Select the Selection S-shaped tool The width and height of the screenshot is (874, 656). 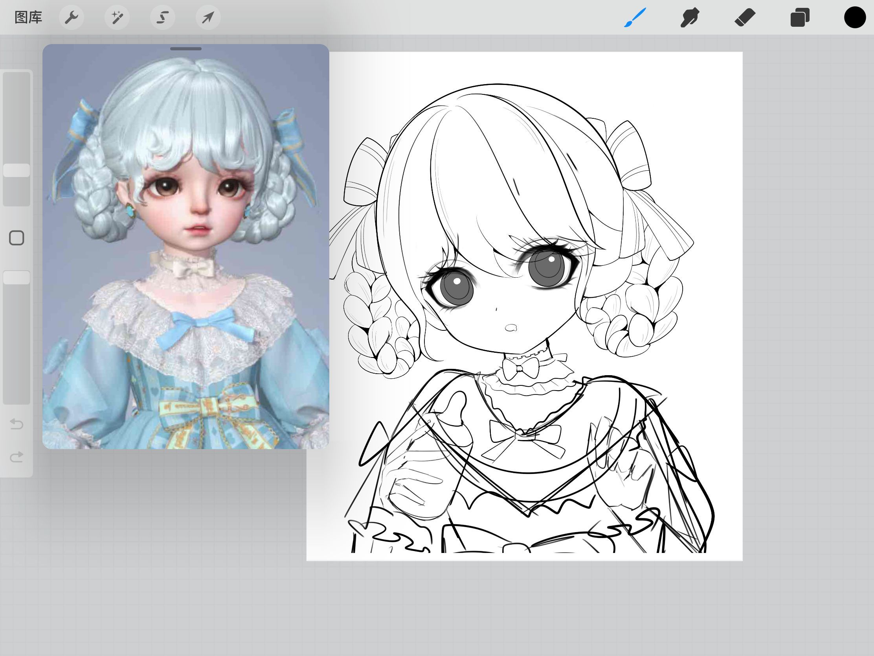pyautogui.click(x=163, y=17)
